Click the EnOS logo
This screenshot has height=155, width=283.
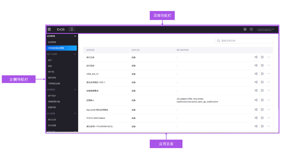[x=60, y=29]
